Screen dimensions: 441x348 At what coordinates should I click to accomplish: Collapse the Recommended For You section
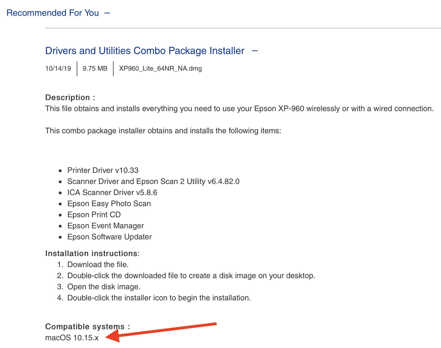[x=107, y=13]
